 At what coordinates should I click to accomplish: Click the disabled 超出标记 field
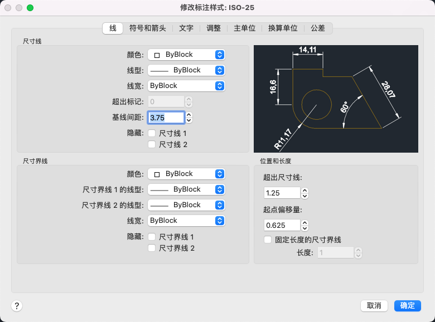pyautogui.click(x=166, y=102)
